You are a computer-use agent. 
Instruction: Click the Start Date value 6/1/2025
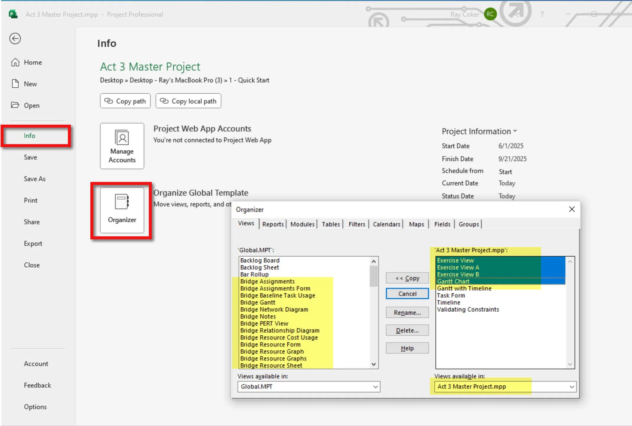[511, 146]
